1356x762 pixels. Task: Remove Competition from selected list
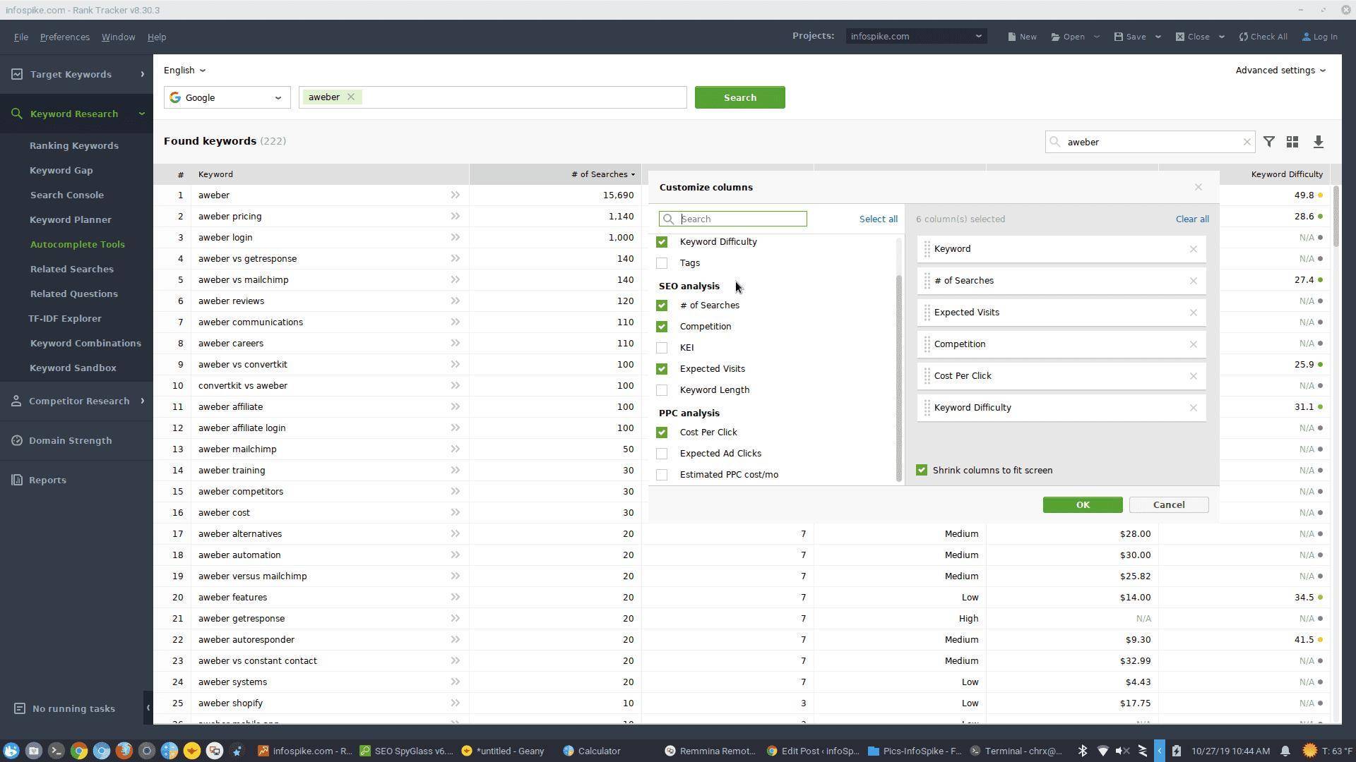pyautogui.click(x=1193, y=344)
